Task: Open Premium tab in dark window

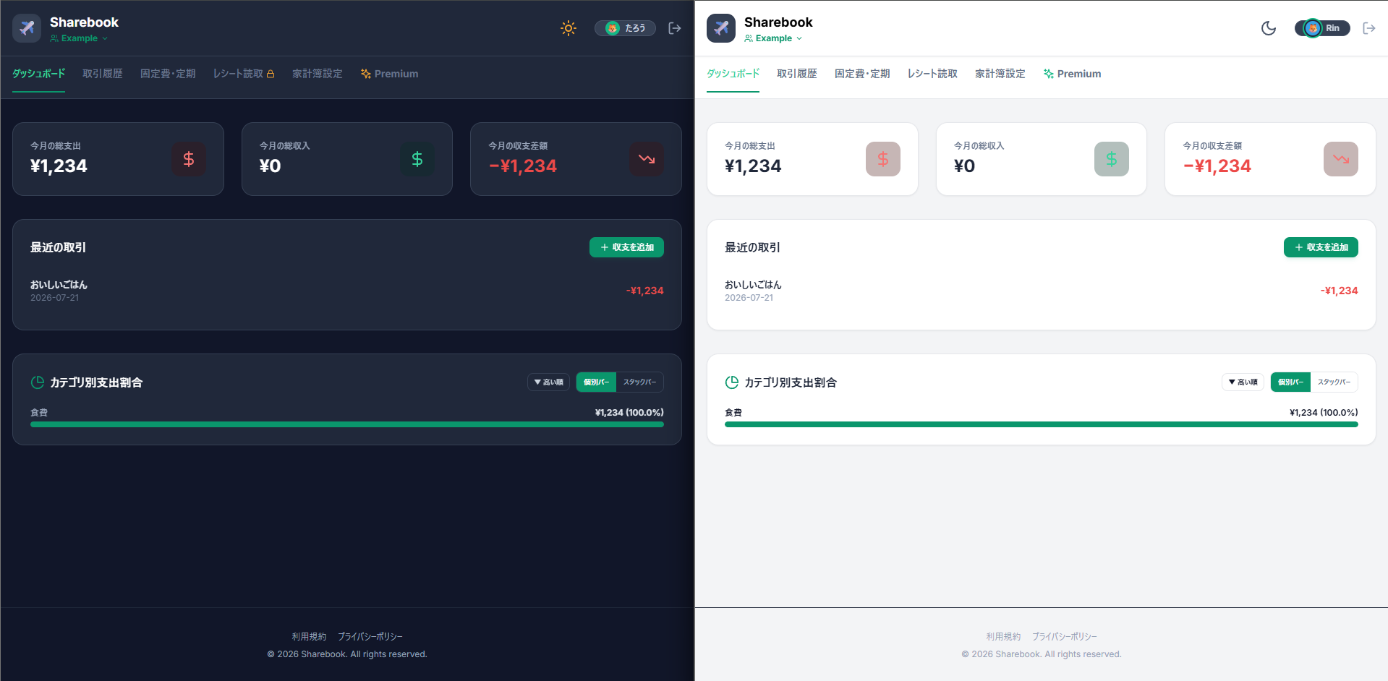Action: click(389, 74)
